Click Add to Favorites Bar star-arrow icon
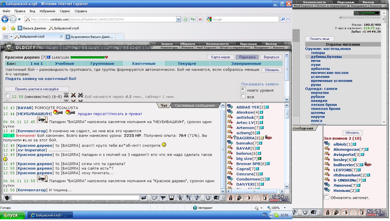 click(x=13, y=28)
